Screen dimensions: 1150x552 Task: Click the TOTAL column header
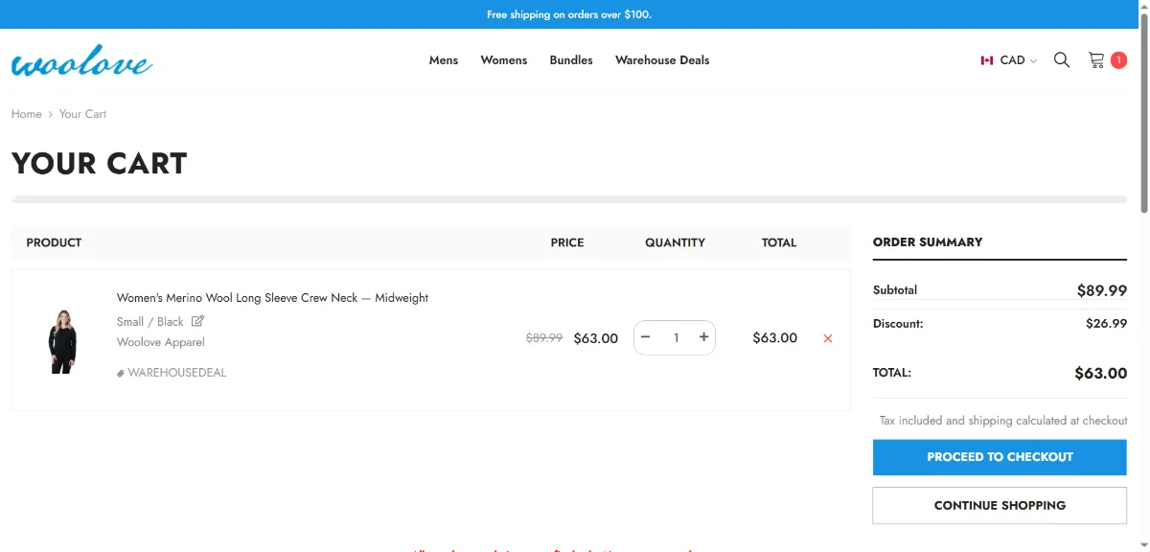pyautogui.click(x=779, y=242)
